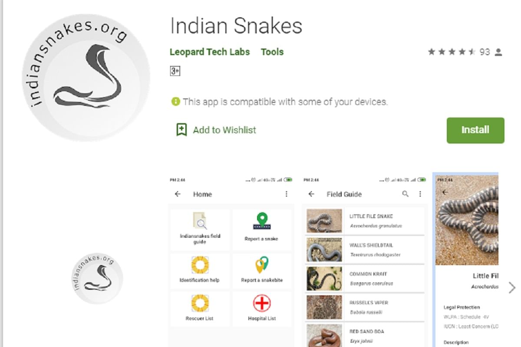Open the Identification help ring icon
This screenshot has width=521, height=347.
click(x=200, y=265)
